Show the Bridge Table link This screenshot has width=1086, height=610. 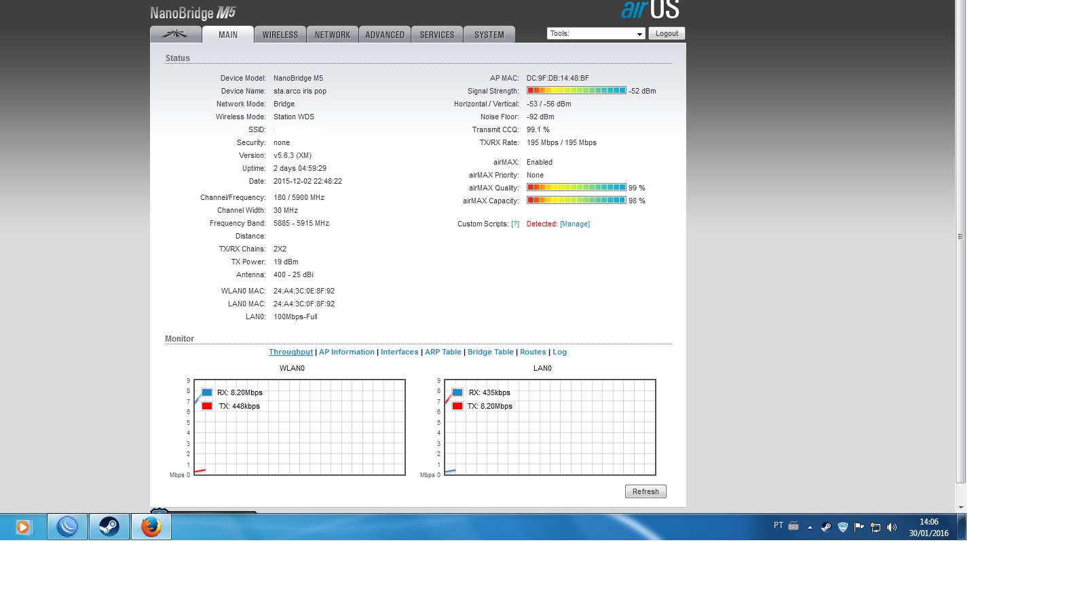tap(491, 352)
